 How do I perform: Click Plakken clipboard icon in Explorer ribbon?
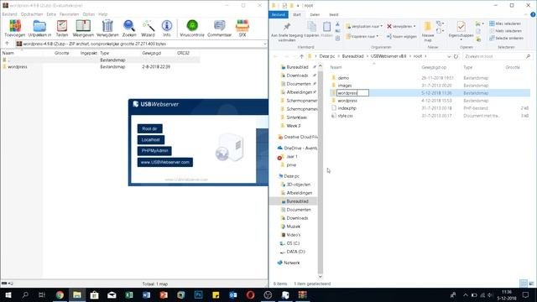tap(326, 27)
